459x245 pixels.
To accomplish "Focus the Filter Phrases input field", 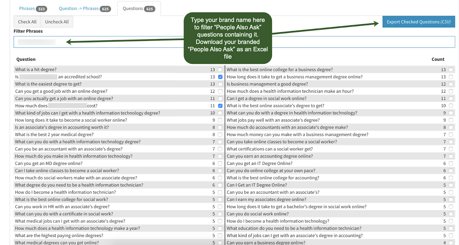I will (x=234, y=42).
